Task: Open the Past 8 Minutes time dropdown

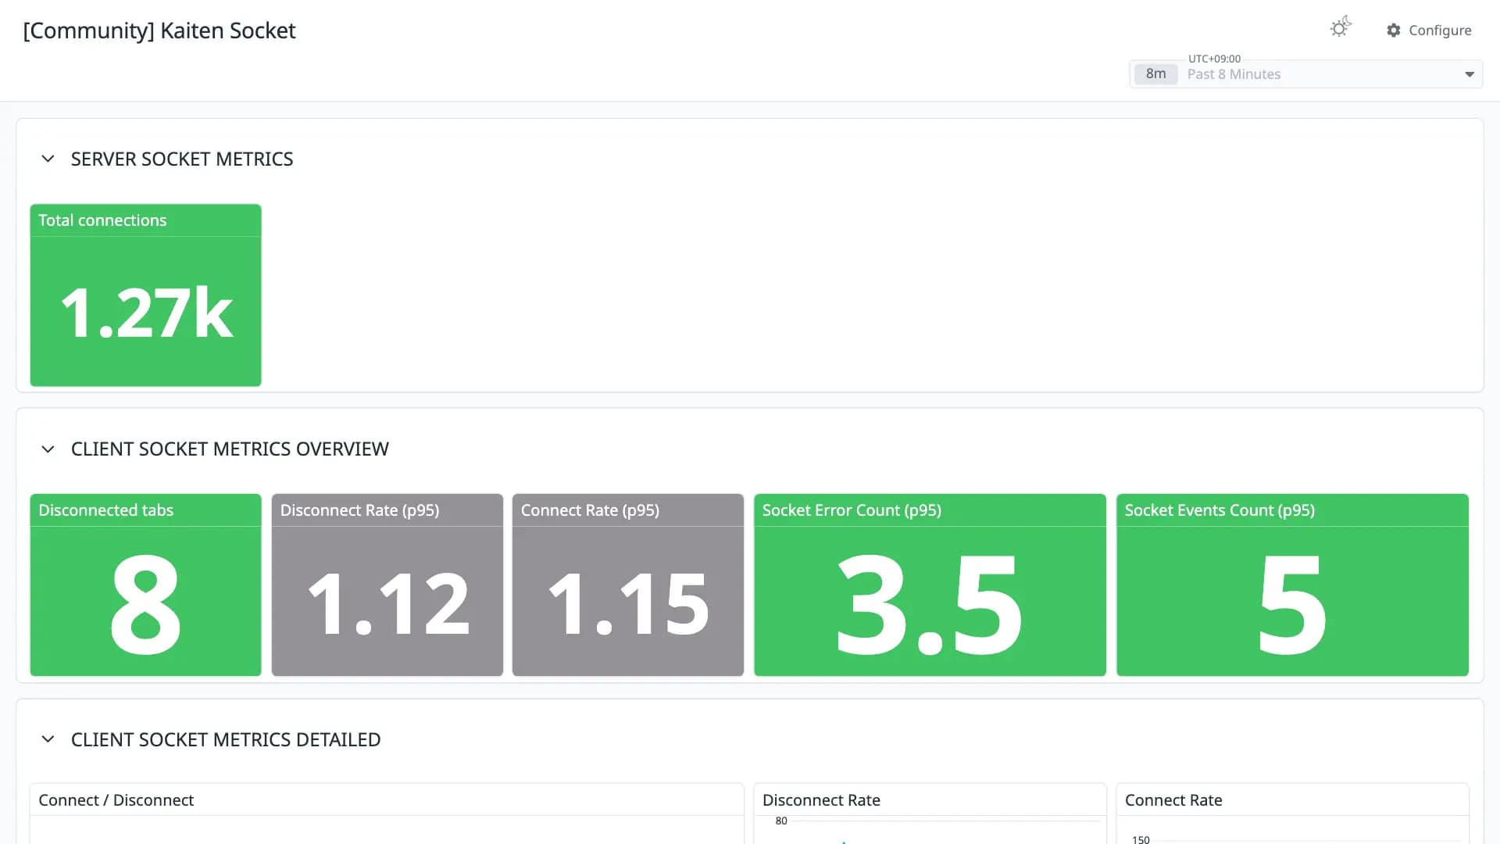Action: click(1306, 74)
